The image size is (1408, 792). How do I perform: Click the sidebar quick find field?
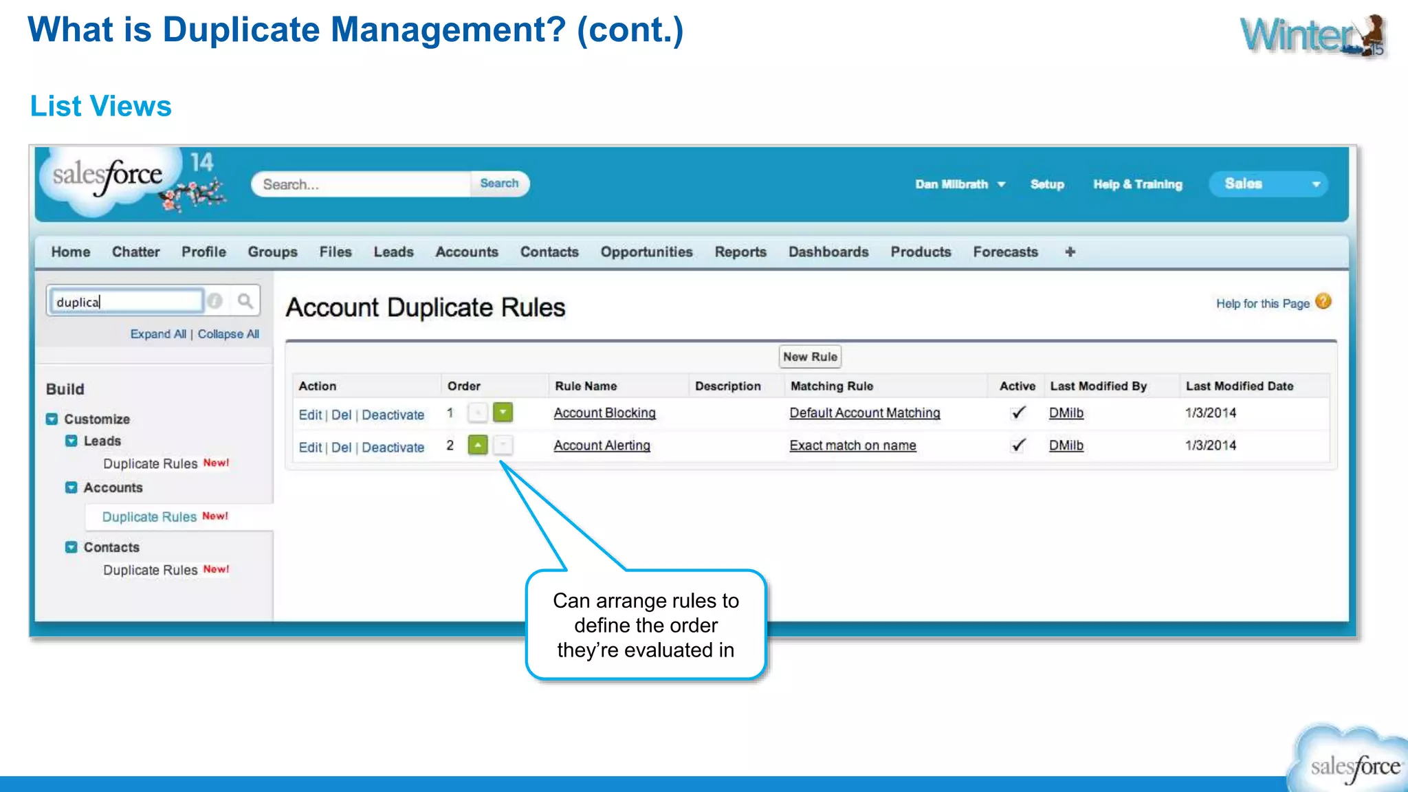126,301
